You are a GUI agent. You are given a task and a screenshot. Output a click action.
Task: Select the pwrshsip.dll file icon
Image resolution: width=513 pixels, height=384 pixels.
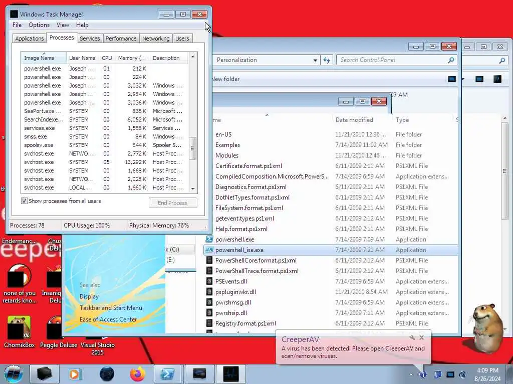(209, 313)
